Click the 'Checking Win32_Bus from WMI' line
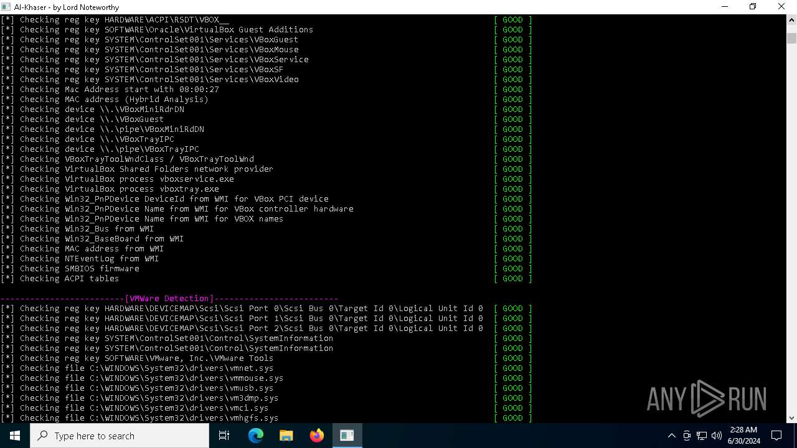797x448 pixels. 77,229
